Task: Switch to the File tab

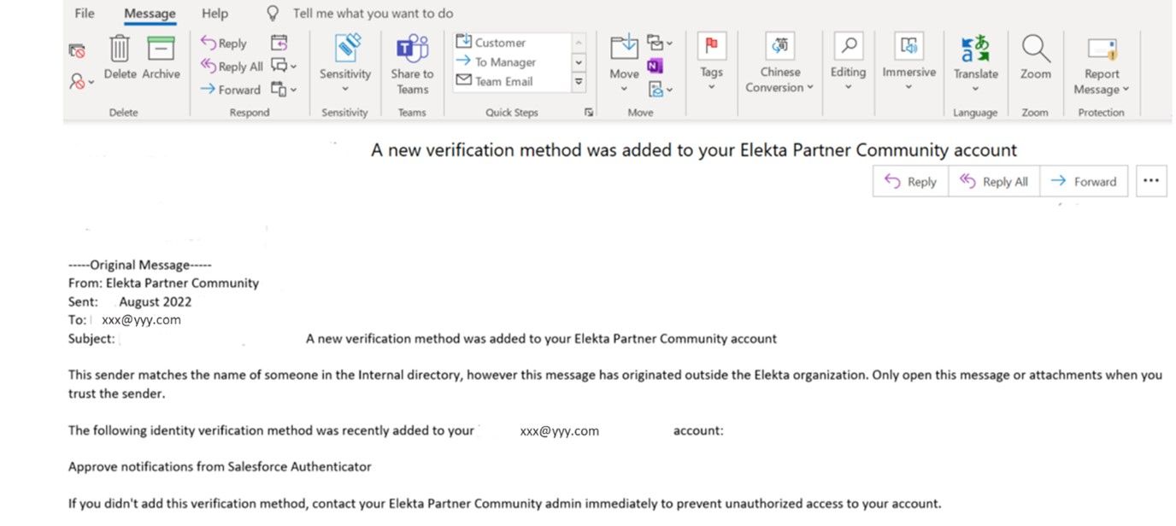Action: (83, 13)
